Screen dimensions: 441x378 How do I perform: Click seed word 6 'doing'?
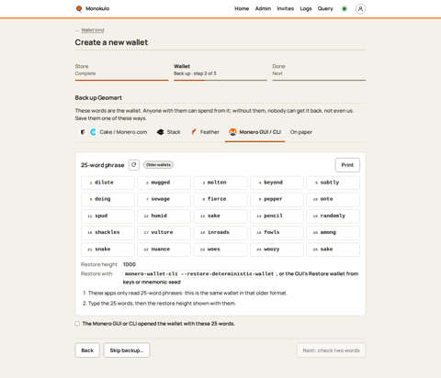coord(107,199)
